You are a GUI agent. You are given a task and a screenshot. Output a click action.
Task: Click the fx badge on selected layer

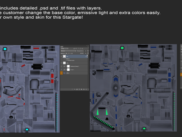pyautogui.click(x=86, y=56)
